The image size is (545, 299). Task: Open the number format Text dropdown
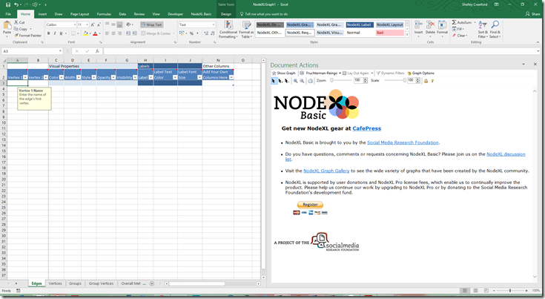pos(214,24)
